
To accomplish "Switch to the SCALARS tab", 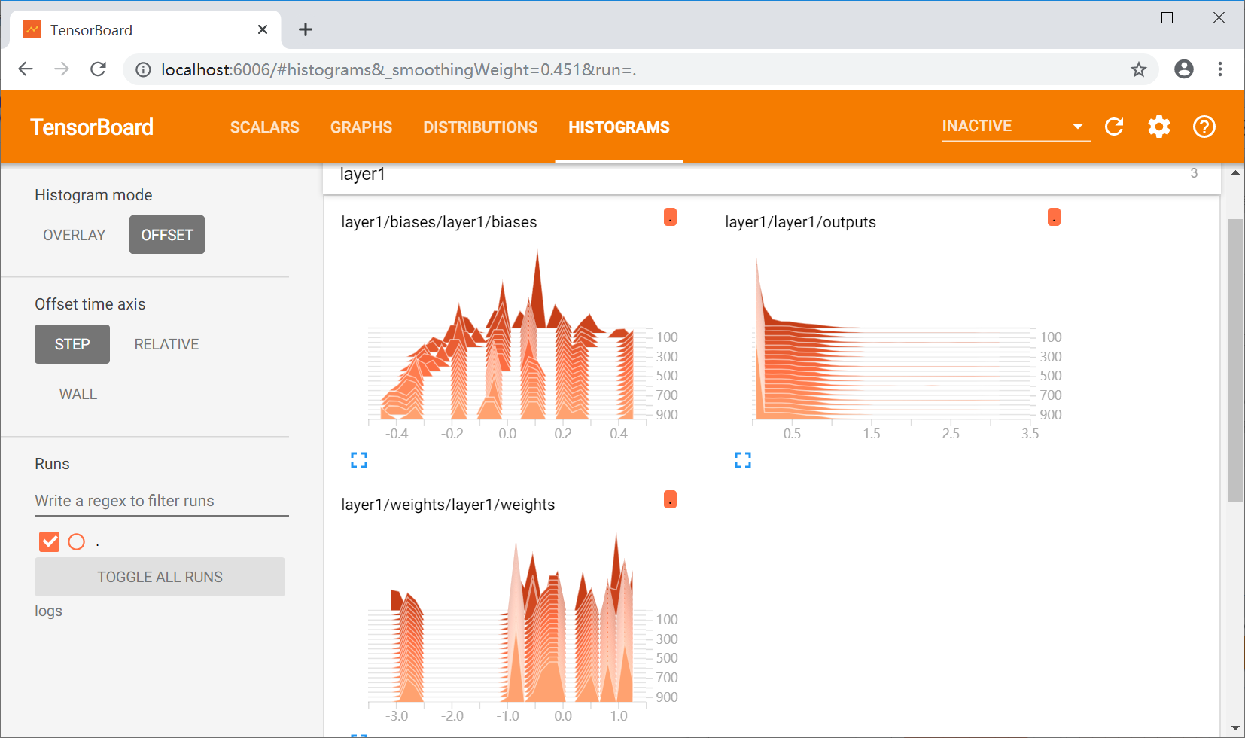I will click(x=265, y=127).
